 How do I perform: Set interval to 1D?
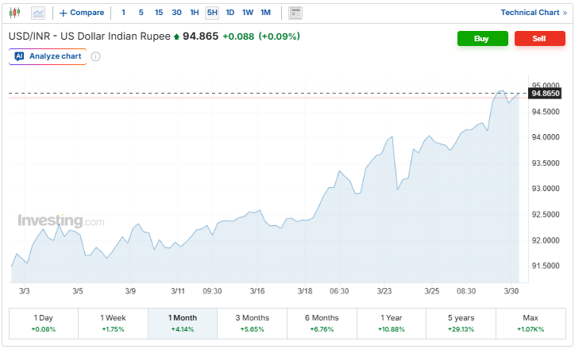230,13
